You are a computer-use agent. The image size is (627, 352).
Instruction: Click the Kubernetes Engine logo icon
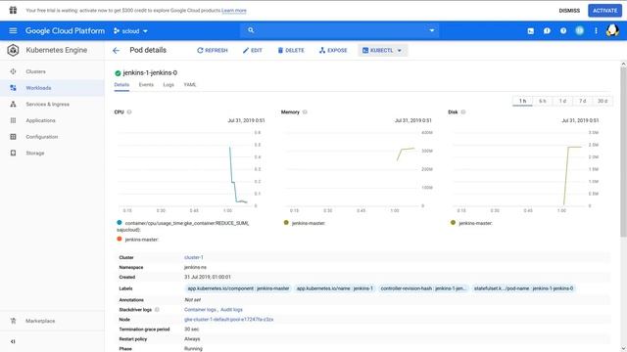click(13, 50)
